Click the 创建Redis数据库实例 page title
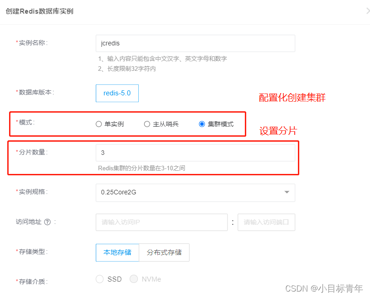 40,11
